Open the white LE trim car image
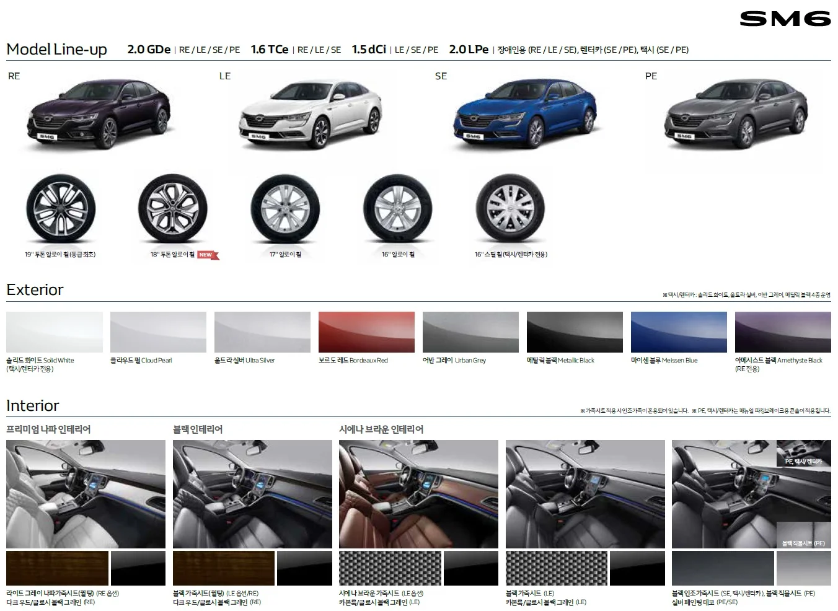The image size is (838, 611). (x=310, y=114)
